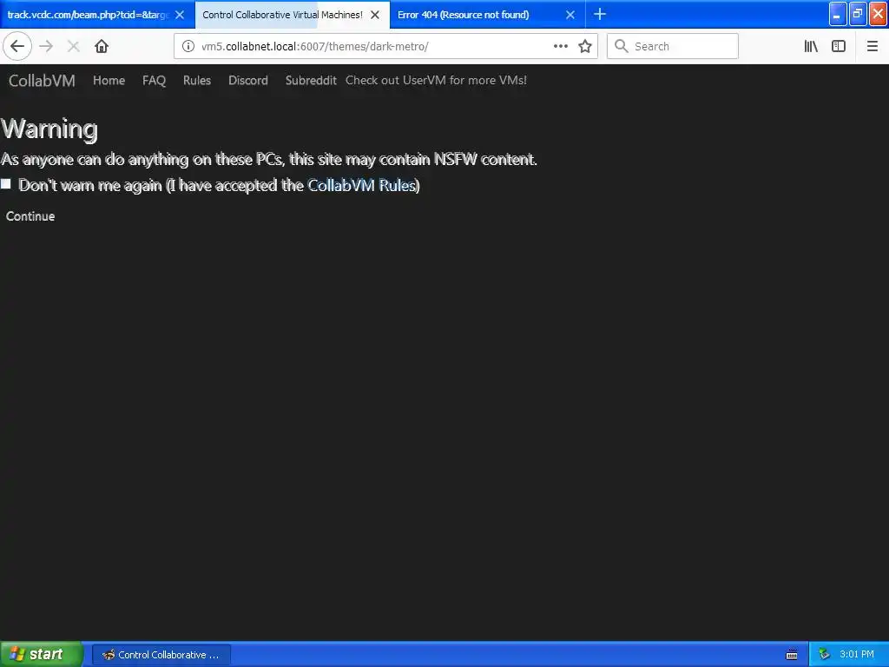Viewport: 889px width, 667px height.
Task: Switch to the track.vcdc.com tab
Action: pyautogui.click(x=88, y=15)
